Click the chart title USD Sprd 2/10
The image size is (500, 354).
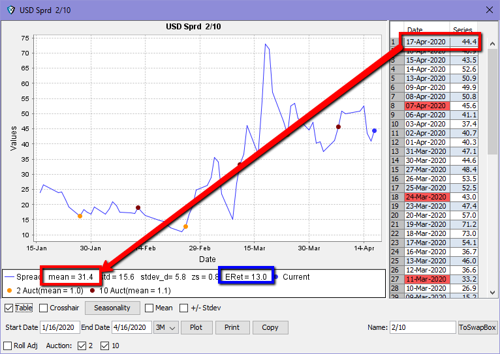[x=193, y=27]
